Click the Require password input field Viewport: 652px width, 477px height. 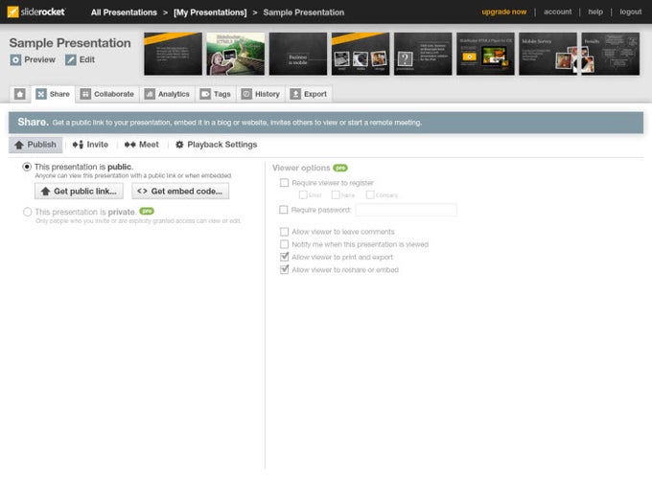(407, 210)
